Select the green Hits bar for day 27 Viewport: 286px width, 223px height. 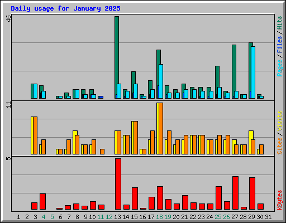234,71
